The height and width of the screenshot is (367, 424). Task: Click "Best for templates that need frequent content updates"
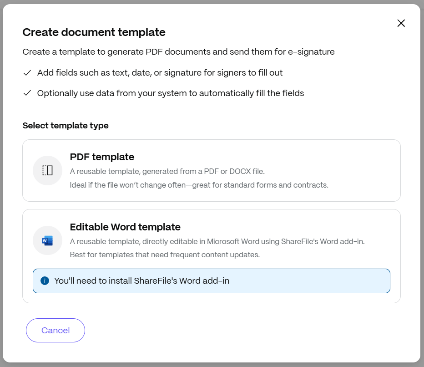165,255
